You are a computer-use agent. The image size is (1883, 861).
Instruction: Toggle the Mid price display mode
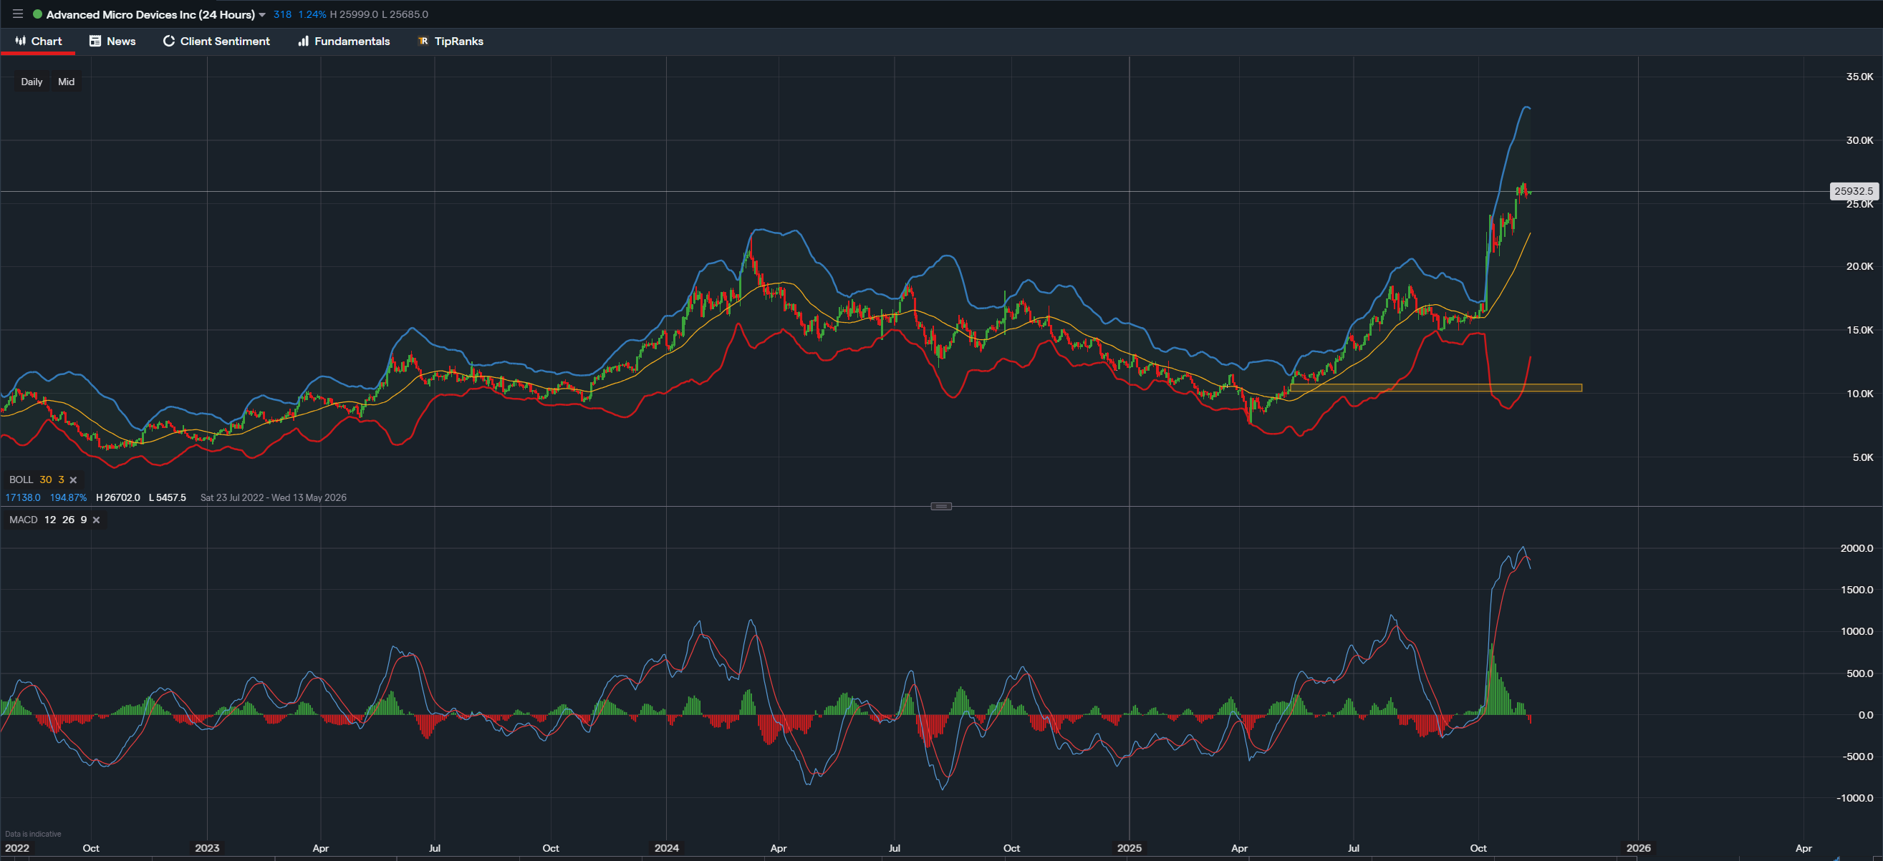click(x=66, y=82)
